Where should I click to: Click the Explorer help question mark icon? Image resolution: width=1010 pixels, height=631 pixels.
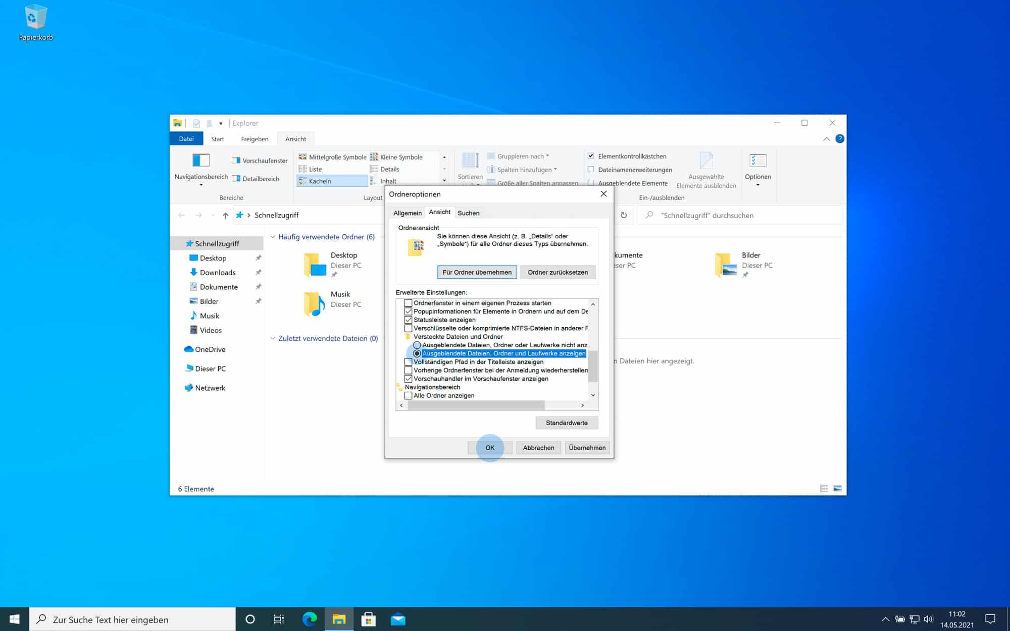tap(839, 139)
